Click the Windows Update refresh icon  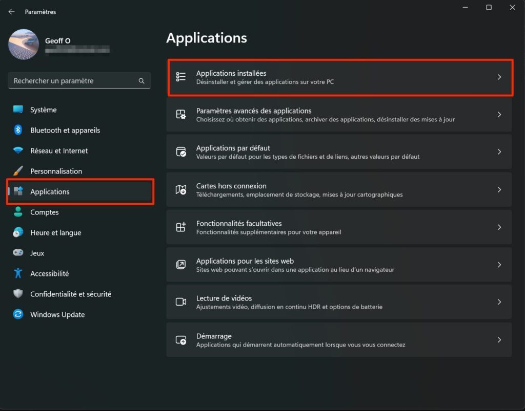(x=18, y=314)
